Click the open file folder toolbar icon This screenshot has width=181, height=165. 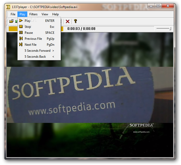(11, 21)
